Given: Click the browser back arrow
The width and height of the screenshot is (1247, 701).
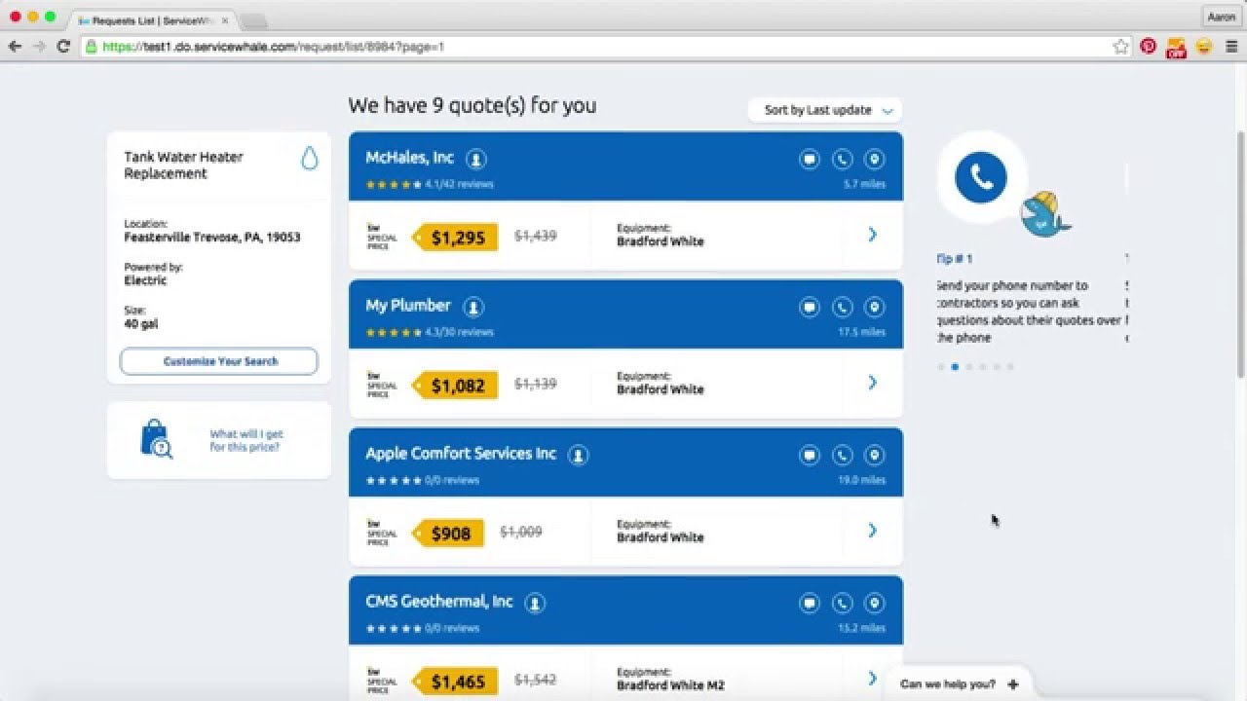Looking at the screenshot, I should coord(15,46).
